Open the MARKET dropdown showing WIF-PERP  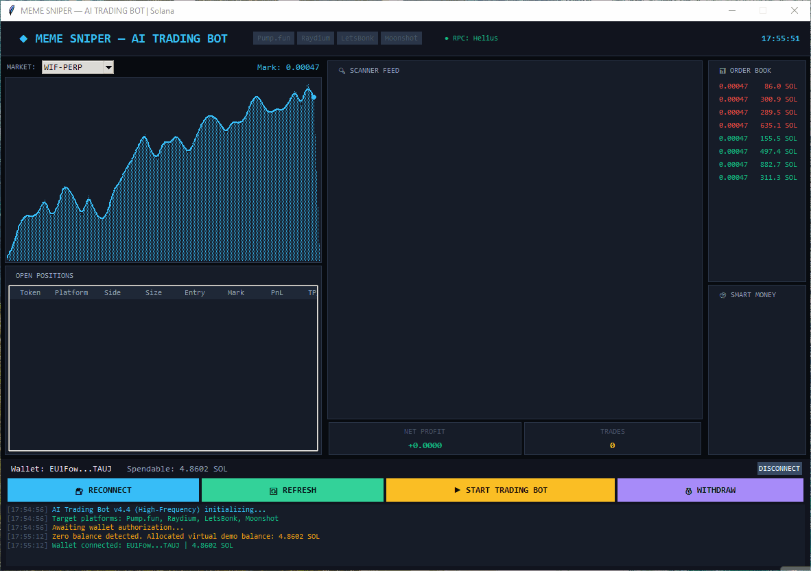78,67
